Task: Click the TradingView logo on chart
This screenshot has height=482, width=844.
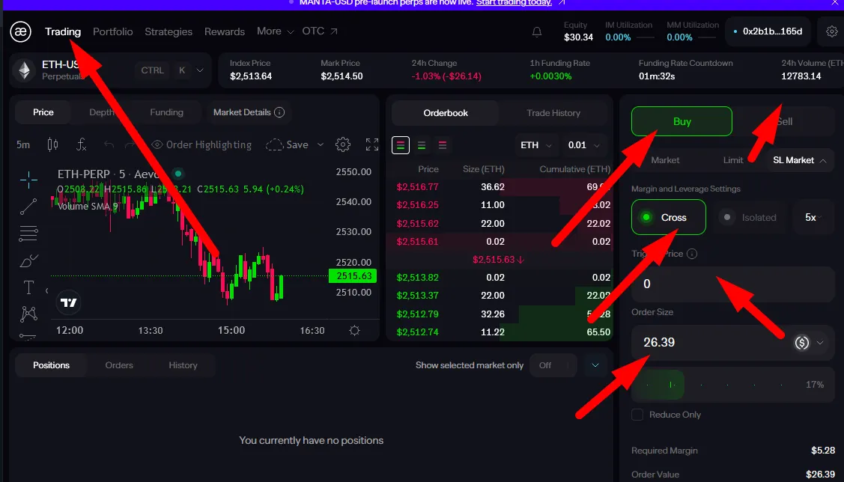Action: 68,302
